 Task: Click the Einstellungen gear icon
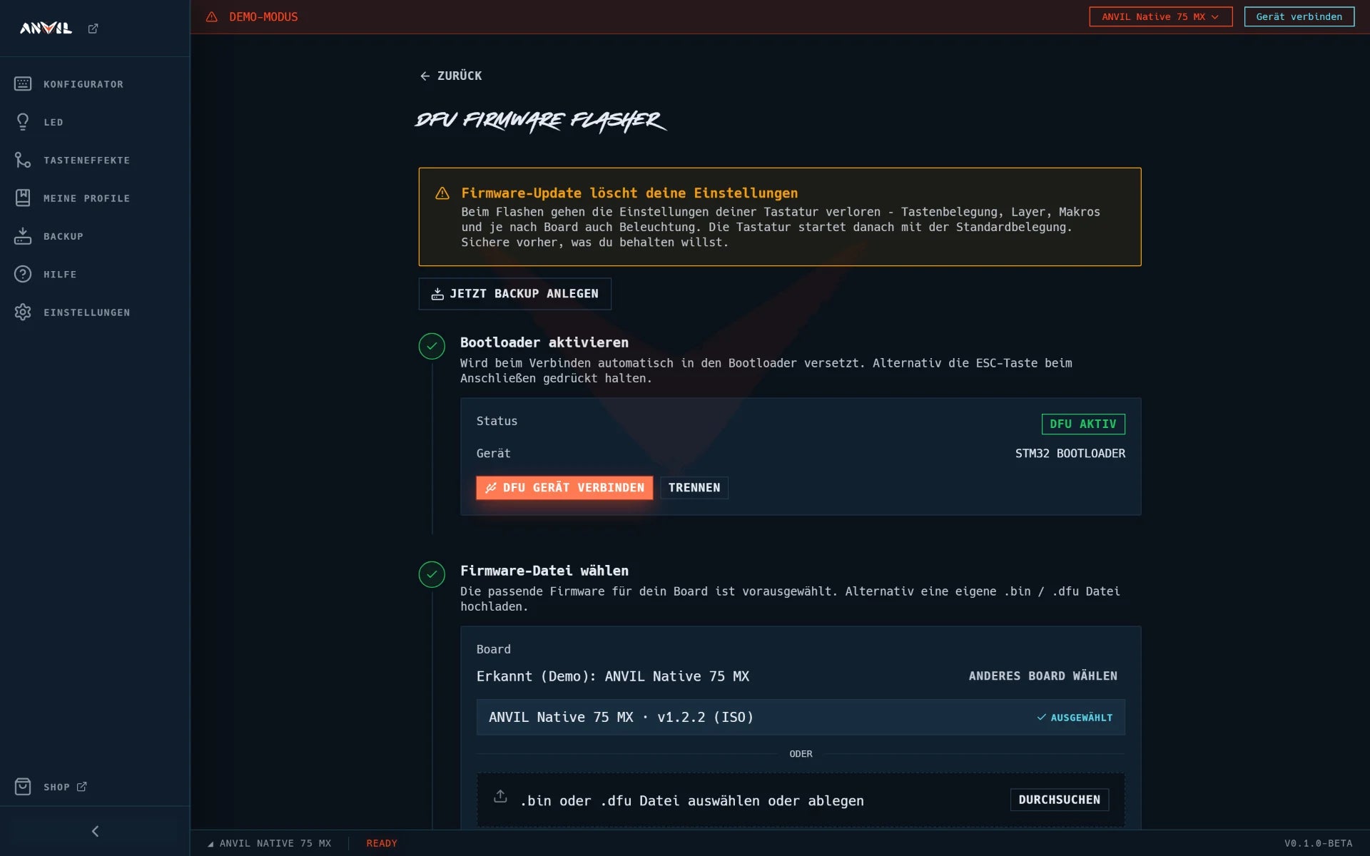pyautogui.click(x=23, y=312)
